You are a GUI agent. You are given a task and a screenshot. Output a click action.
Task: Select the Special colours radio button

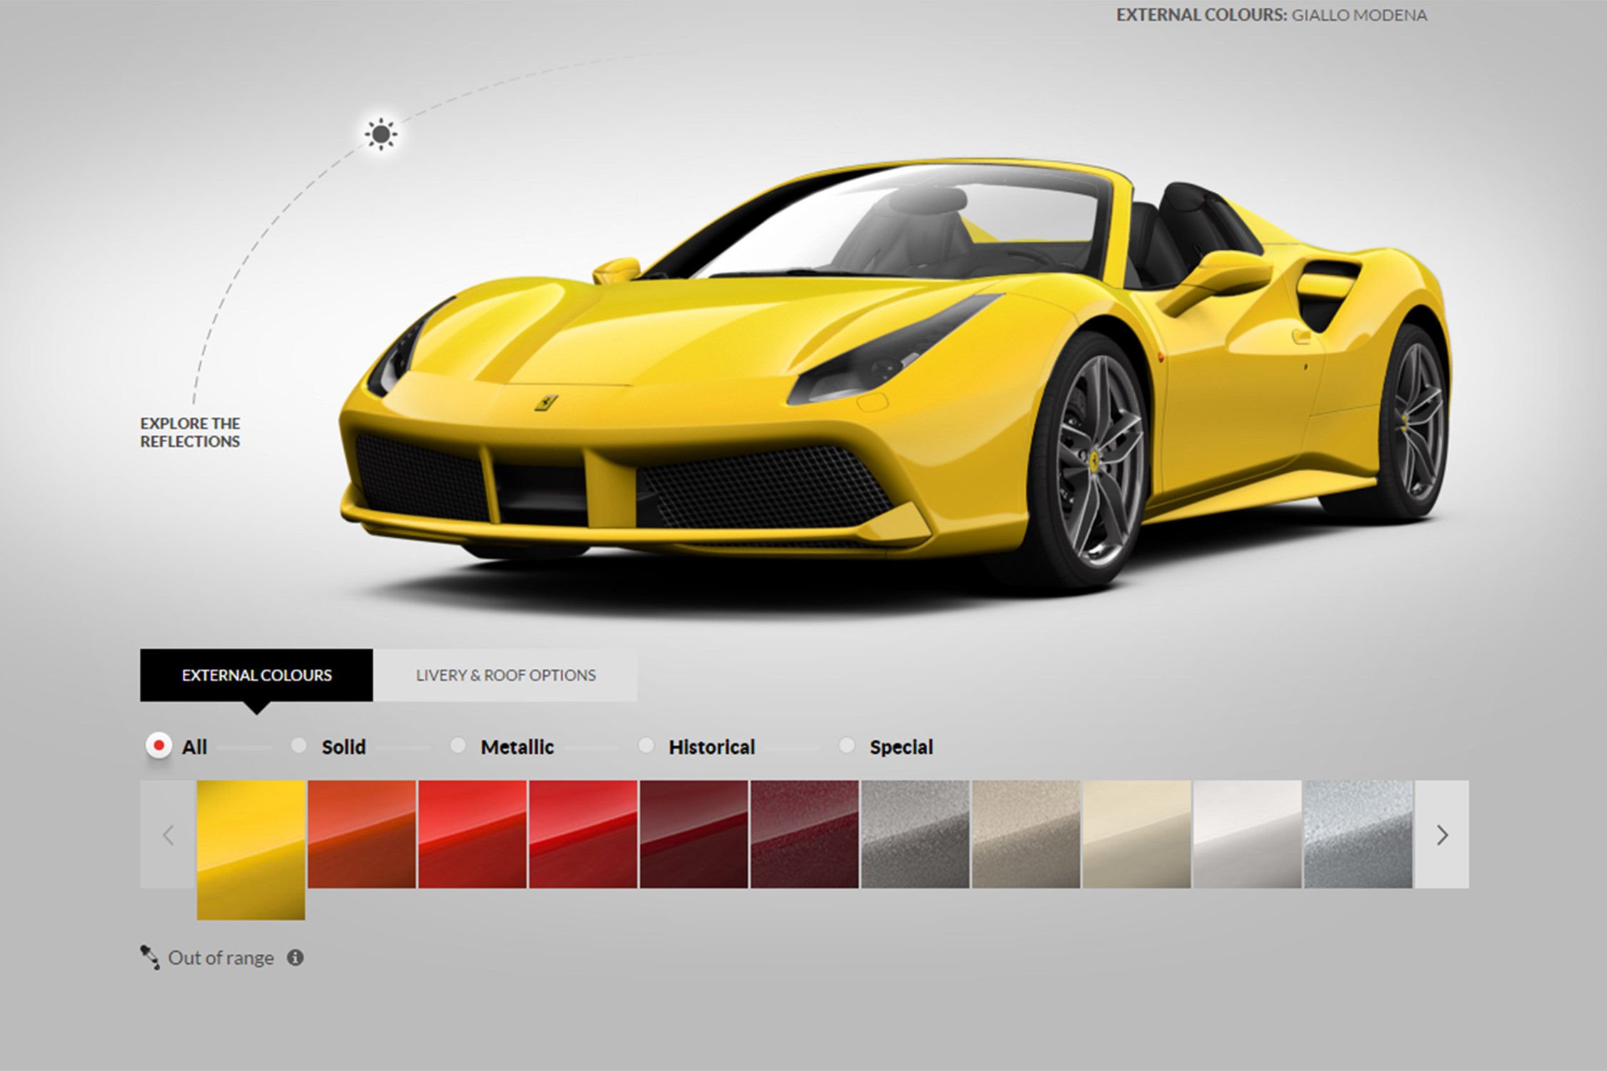point(846,746)
